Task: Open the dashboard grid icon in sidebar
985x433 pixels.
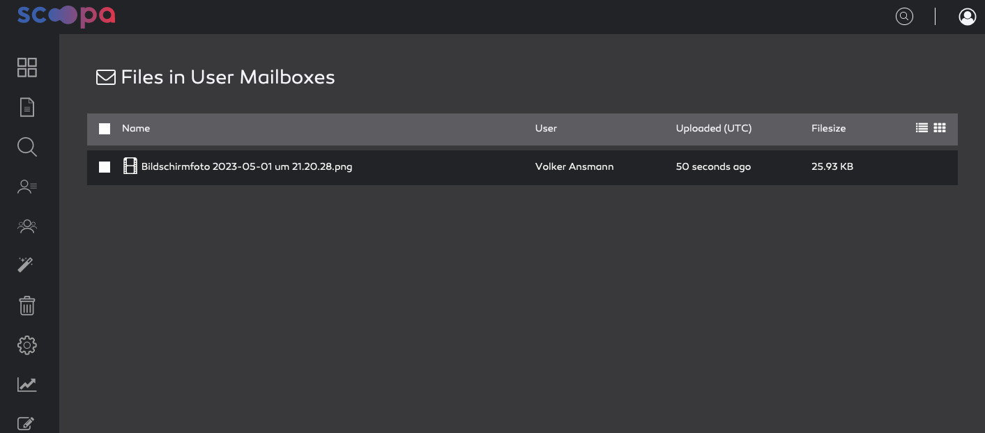Action: pos(27,68)
